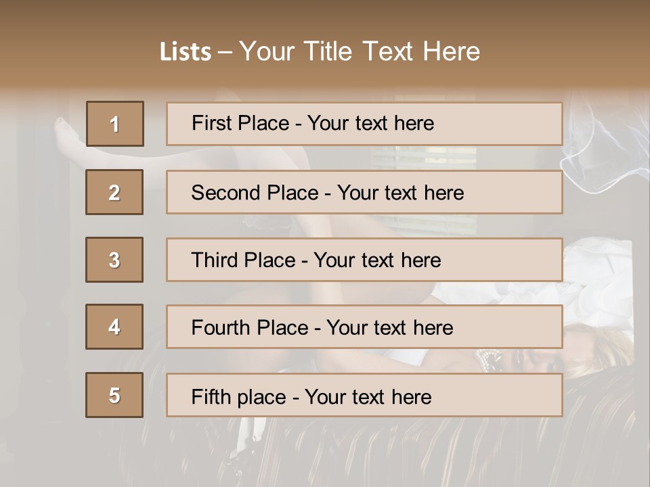Click the bold word Lists in title
Screen dimensions: 650x487
186,52
